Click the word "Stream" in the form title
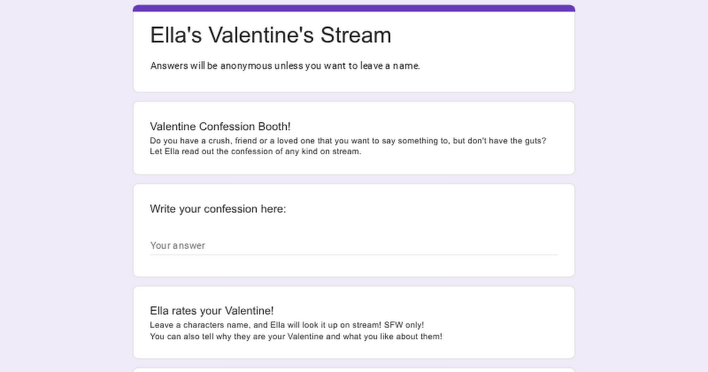 (x=355, y=35)
